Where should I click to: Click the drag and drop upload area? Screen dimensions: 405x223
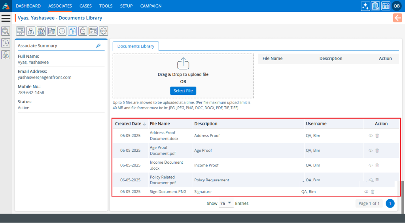click(183, 67)
